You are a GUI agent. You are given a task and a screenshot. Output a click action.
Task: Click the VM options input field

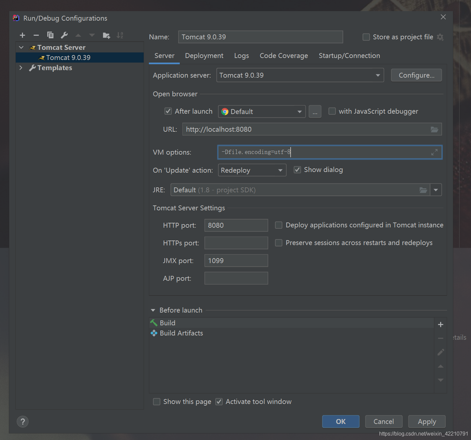(330, 152)
